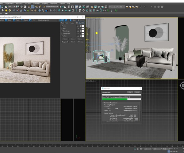Switch to the Post tab
The width and height of the screenshot is (184, 153).
pos(63,23)
